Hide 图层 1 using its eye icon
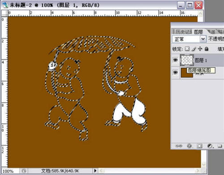The image size is (224, 175). pos(175,60)
